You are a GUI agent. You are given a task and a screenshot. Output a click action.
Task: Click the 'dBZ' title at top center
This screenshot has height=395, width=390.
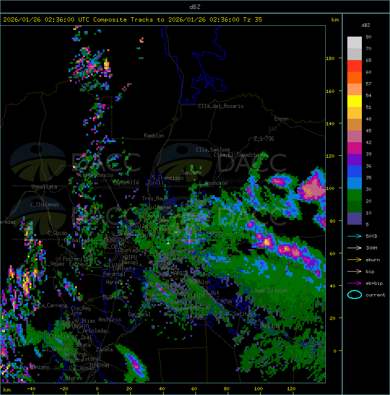tap(195, 7)
